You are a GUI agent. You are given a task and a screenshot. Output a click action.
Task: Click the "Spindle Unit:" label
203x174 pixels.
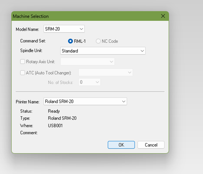[x=31, y=51]
